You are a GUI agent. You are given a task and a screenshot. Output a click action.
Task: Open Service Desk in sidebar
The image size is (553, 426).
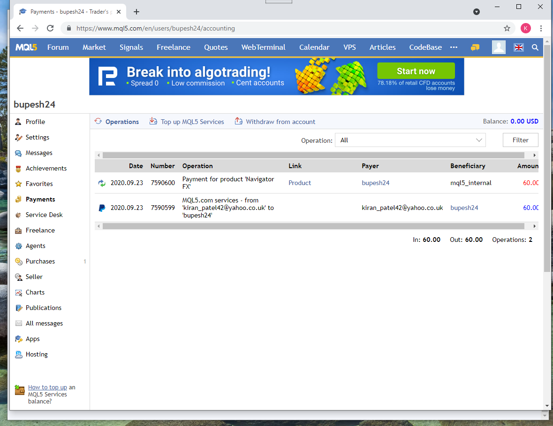(44, 215)
